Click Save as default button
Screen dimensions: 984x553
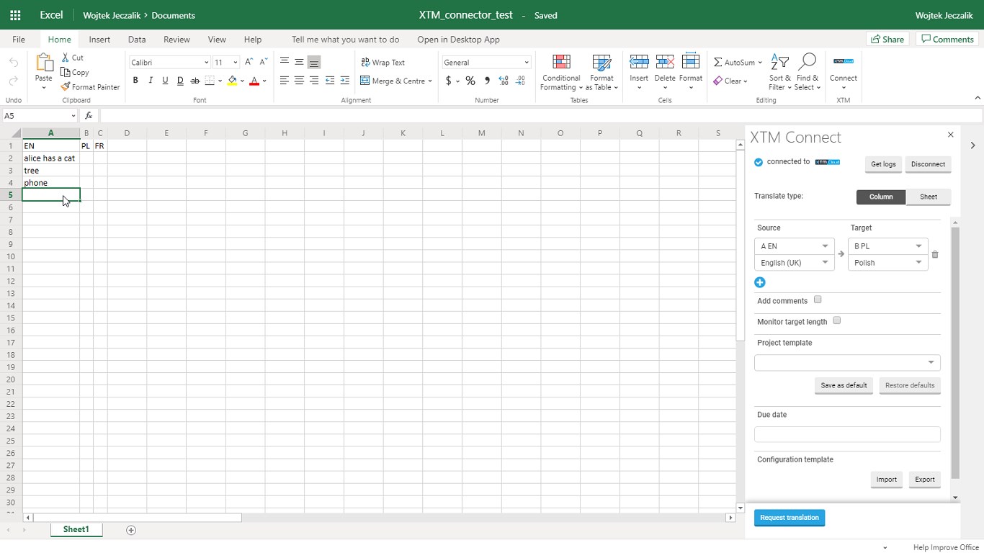pyautogui.click(x=844, y=385)
